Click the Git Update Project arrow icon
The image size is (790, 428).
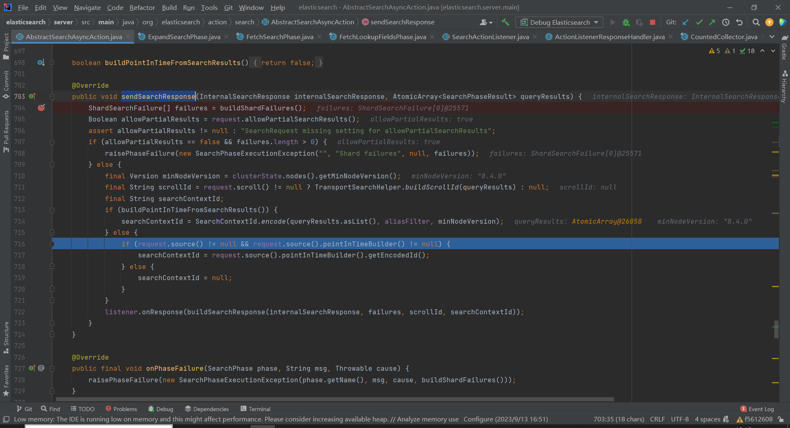pos(685,22)
